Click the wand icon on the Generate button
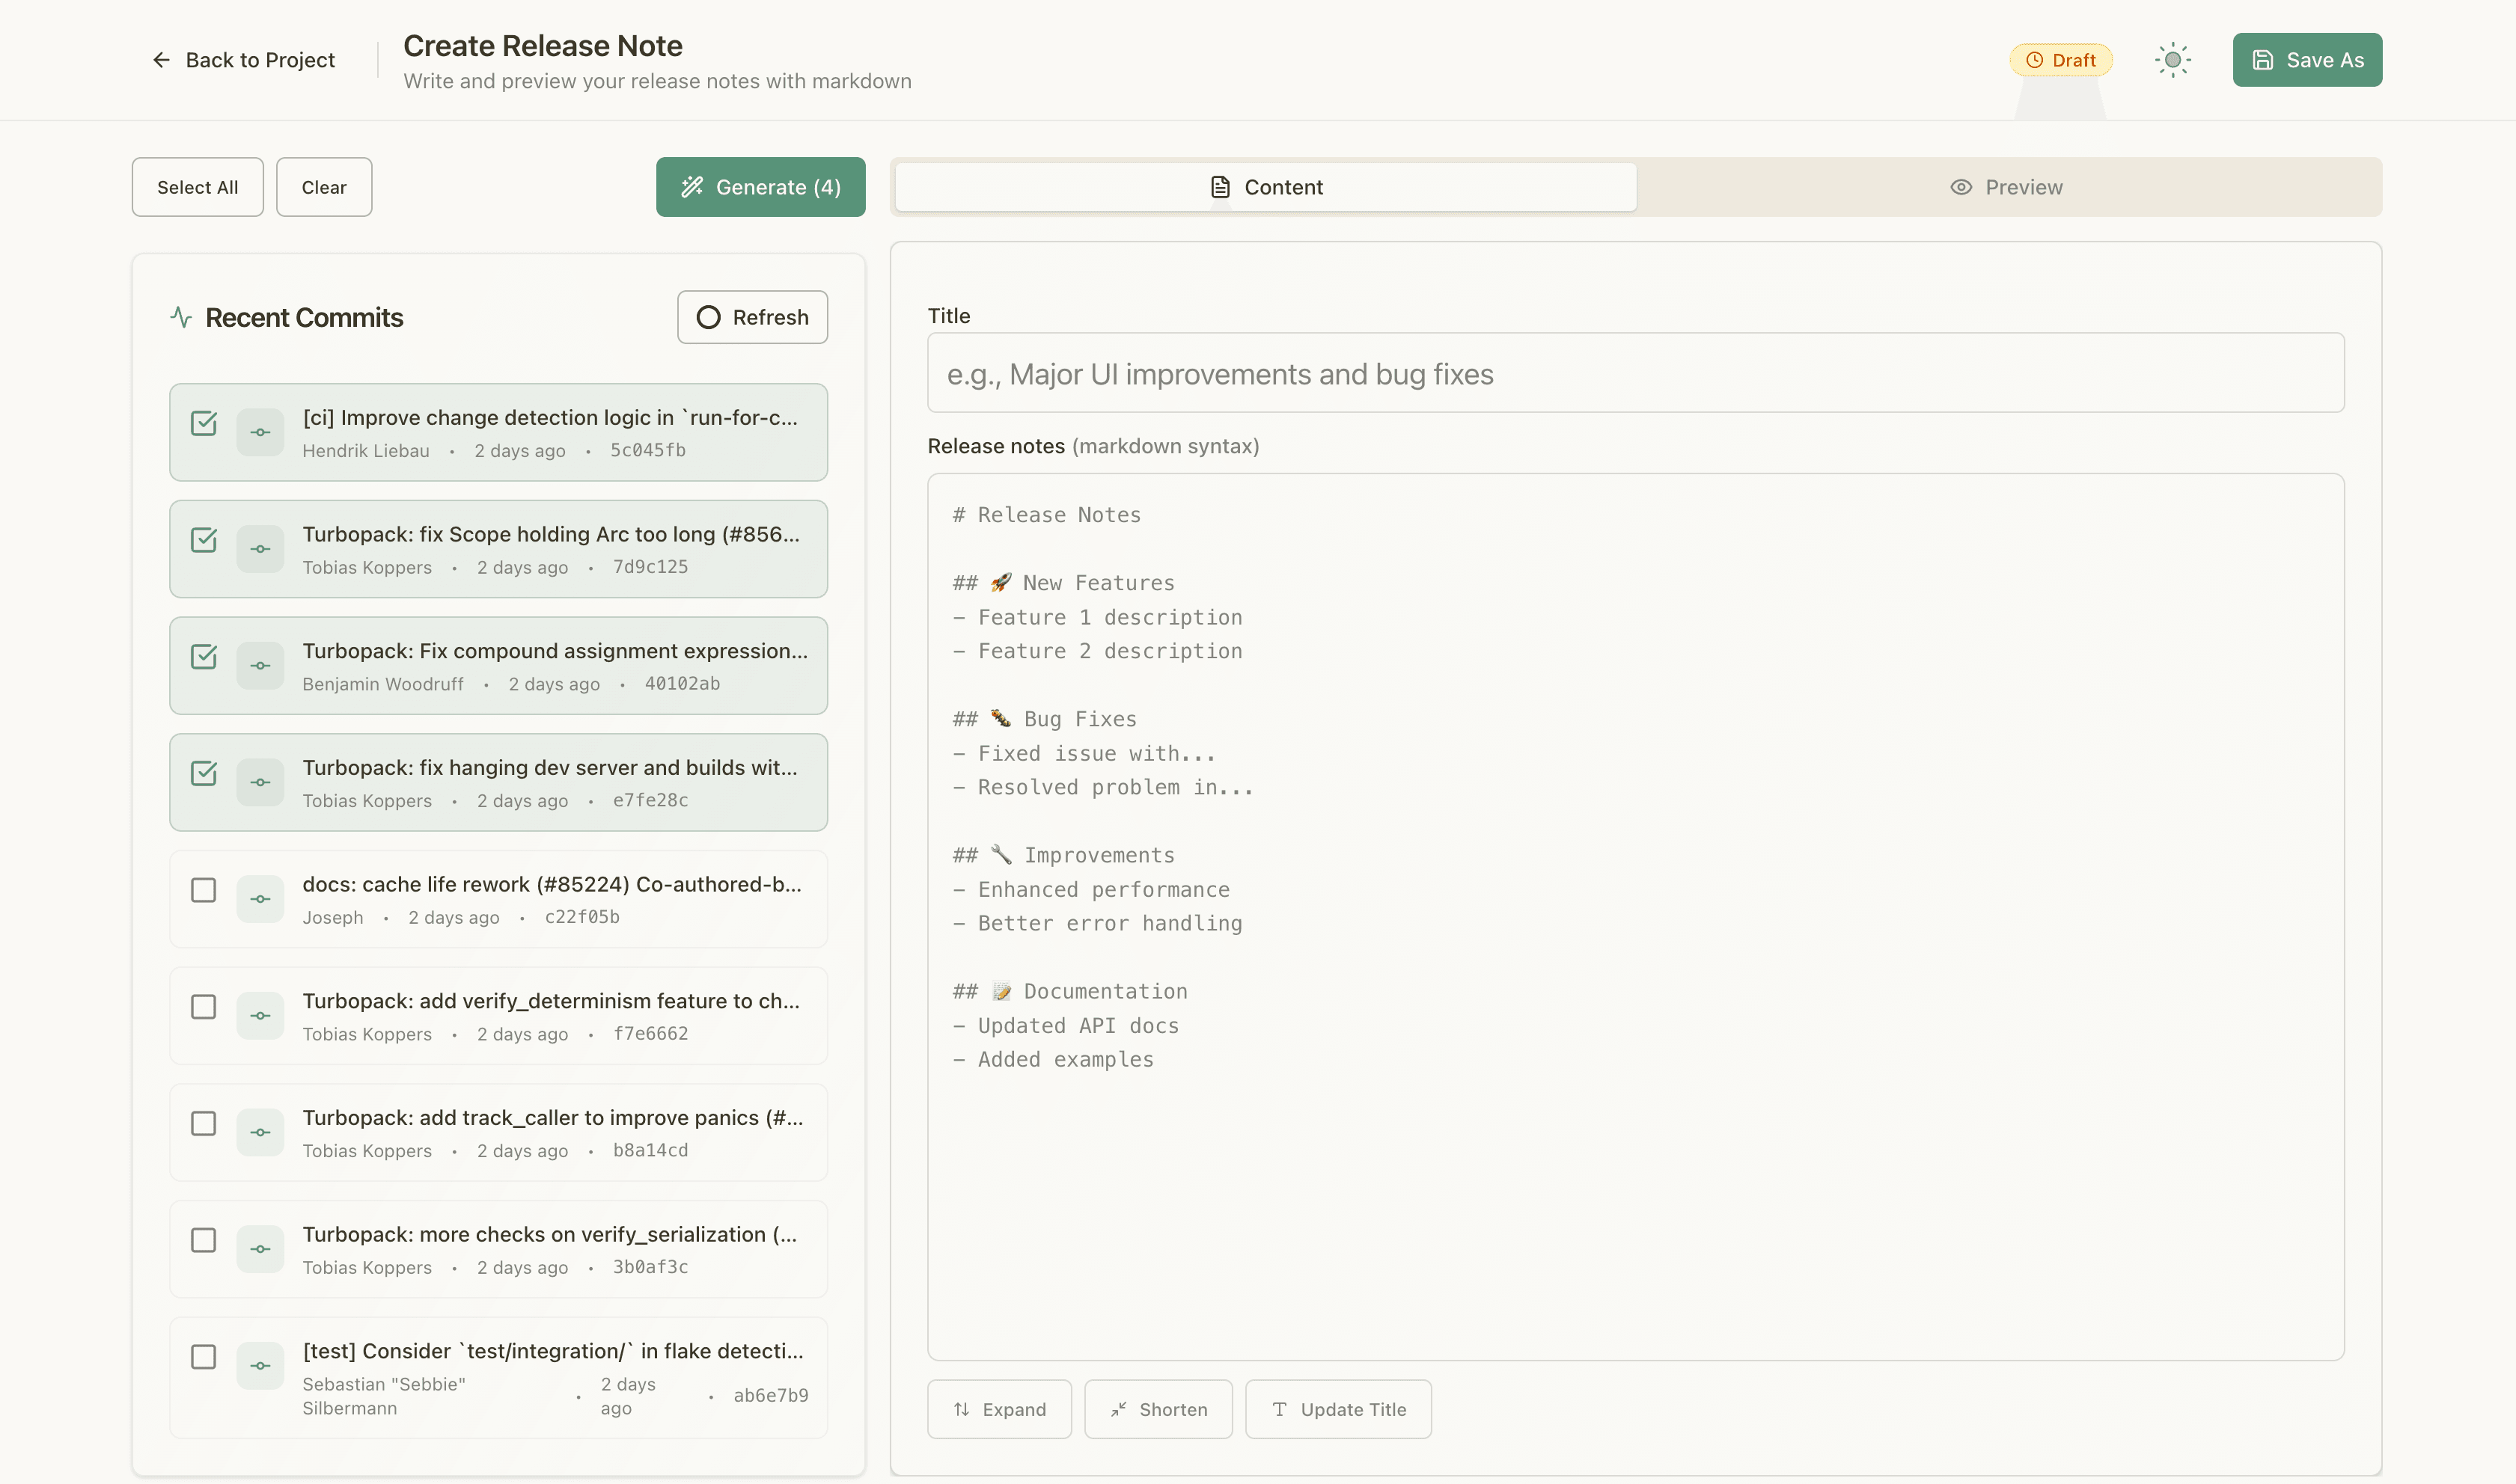The image size is (2516, 1484). click(x=691, y=186)
